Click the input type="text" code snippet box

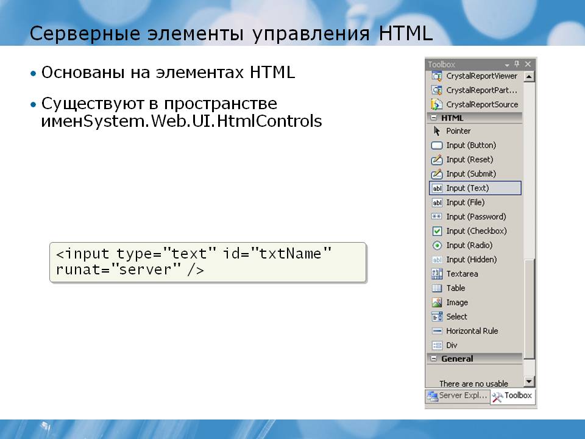coord(208,262)
